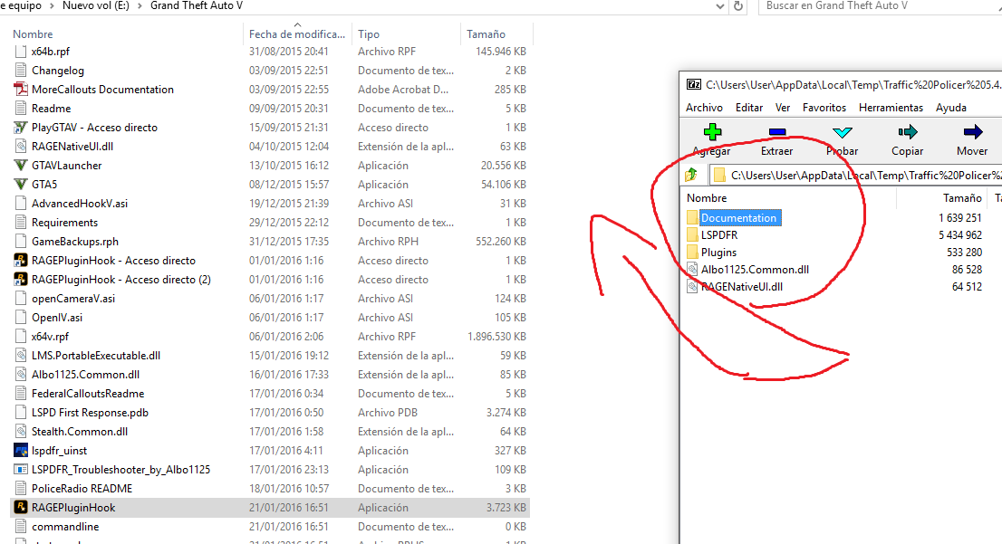The height and width of the screenshot is (544, 1002).
Task: Click the Nuevo vol (E:) breadcrumb
Action: coord(96,5)
